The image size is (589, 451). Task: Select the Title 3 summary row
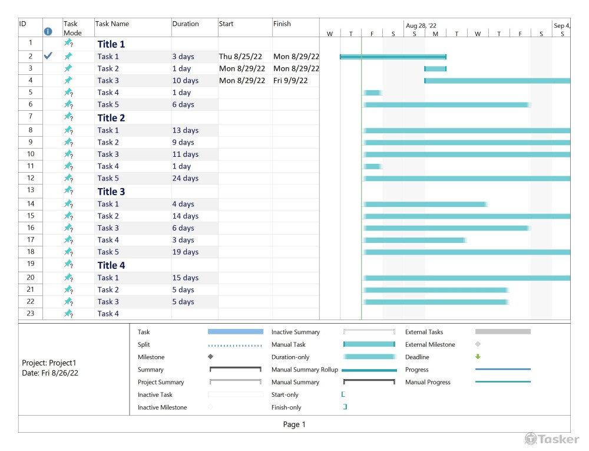(111, 192)
